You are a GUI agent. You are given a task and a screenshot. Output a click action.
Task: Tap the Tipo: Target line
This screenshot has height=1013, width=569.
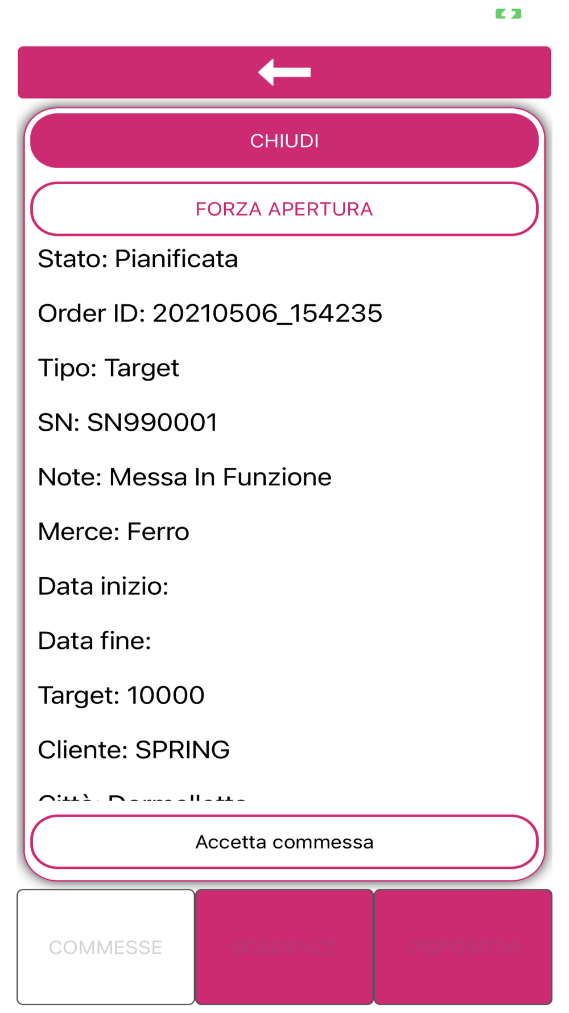(x=109, y=368)
